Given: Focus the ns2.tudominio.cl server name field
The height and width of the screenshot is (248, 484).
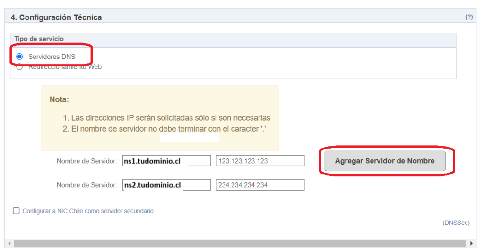Looking at the screenshot, I should click(x=167, y=185).
